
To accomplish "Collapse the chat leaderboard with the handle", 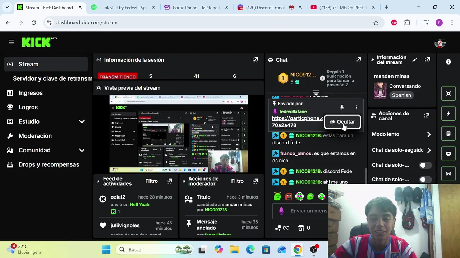I will pyautogui.click(x=316, y=93).
